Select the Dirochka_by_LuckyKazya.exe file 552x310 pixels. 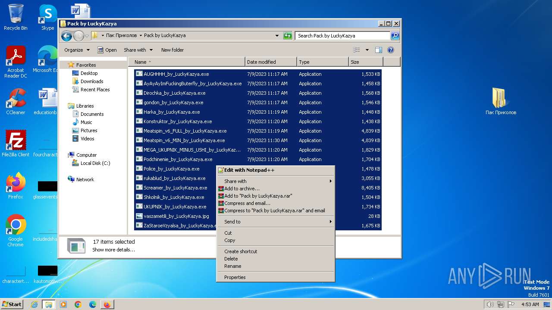click(257, 93)
